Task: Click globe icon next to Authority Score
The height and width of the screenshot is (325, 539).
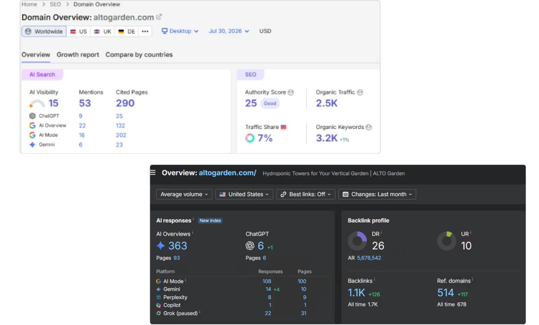Action: tap(291, 92)
